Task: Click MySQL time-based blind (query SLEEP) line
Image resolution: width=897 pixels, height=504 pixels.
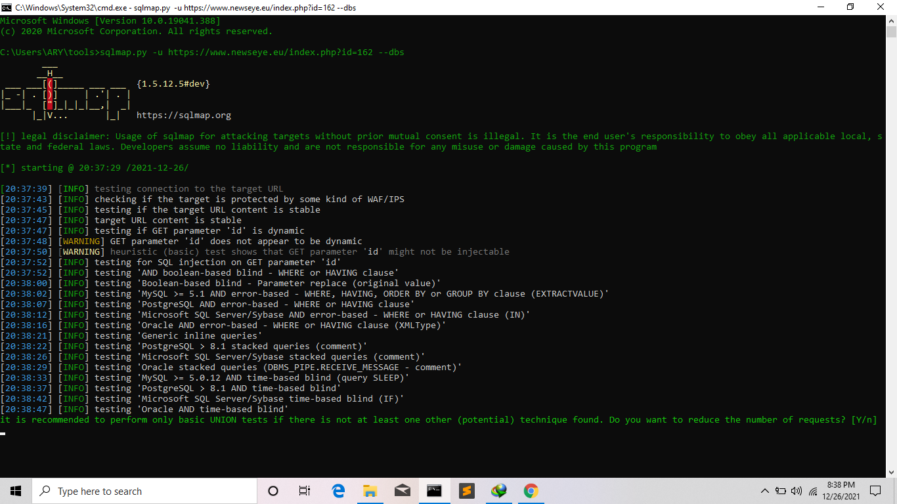Action: [x=205, y=378]
